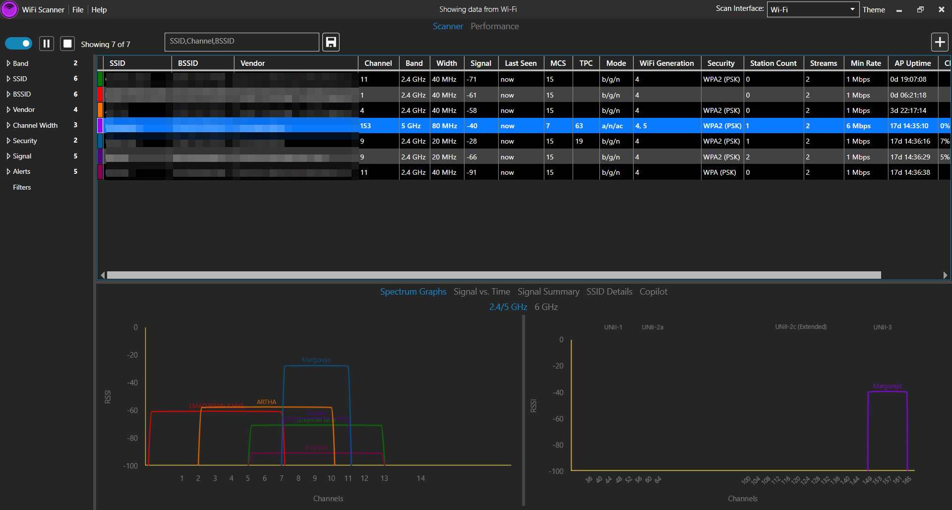Click the ARTHA label in 2.4 GHz graph
The width and height of the screenshot is (952, 510).
tap(266, 402)
